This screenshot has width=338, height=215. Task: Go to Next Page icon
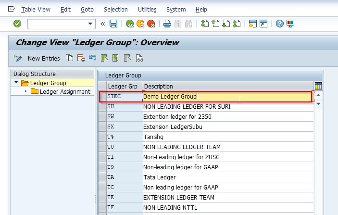[x=226, y=24]
